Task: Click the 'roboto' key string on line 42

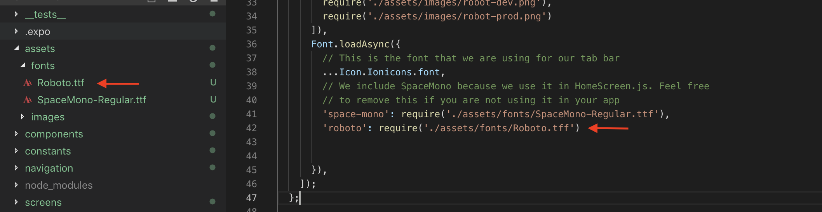Action: [x=345, y=128]
